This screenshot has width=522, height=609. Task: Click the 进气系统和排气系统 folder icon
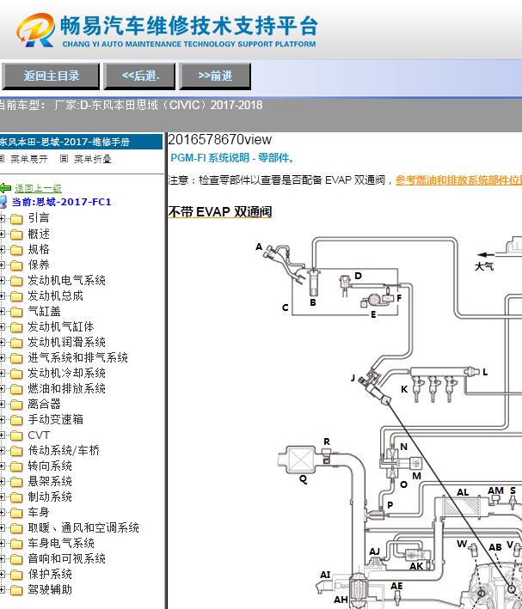[x=16, y=358]
